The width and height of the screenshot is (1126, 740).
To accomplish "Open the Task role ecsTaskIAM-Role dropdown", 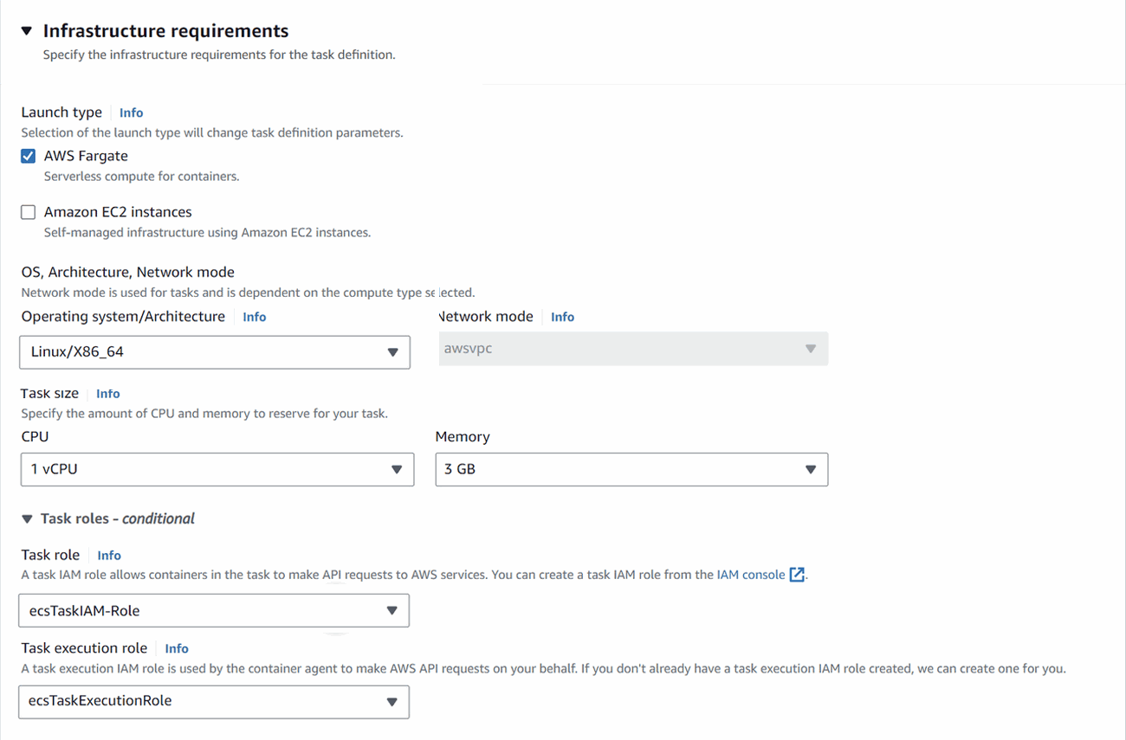I will [213, 611].
